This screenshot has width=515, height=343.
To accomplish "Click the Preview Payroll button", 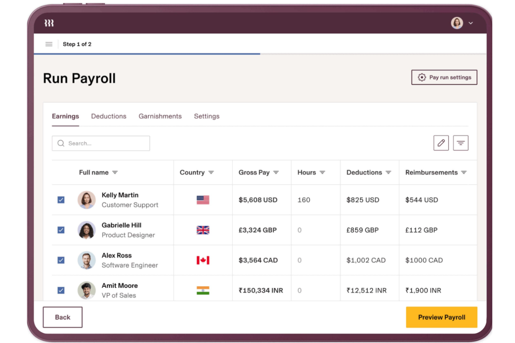I will coord(441,317).
